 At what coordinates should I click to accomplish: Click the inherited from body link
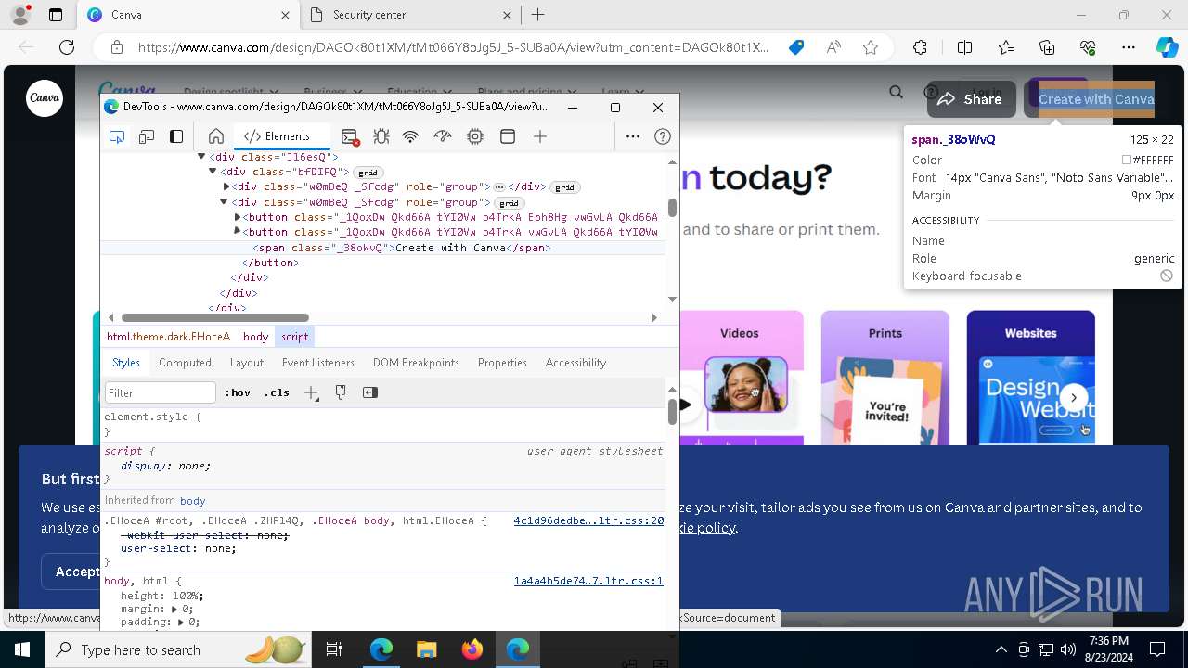point(192,501)
